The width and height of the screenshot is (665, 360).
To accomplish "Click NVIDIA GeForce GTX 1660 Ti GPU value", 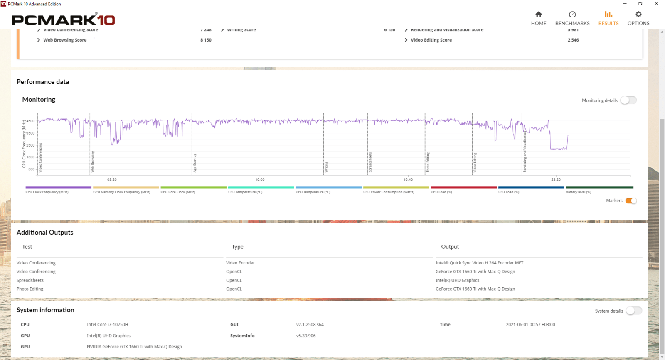I will tap(134, 347).
